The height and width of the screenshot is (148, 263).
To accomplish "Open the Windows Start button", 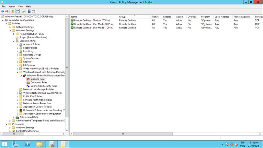I will tap(5, 144).
